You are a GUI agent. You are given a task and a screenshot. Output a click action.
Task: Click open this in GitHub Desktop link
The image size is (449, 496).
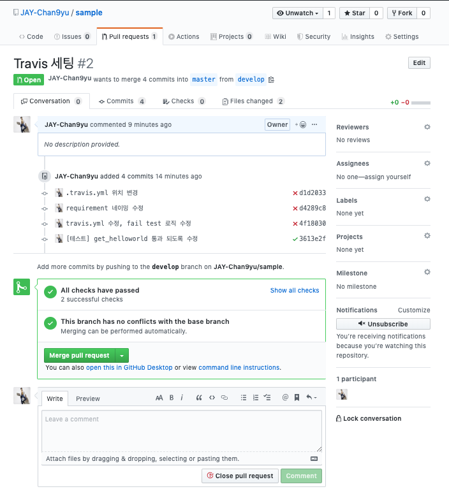[129, 368]
